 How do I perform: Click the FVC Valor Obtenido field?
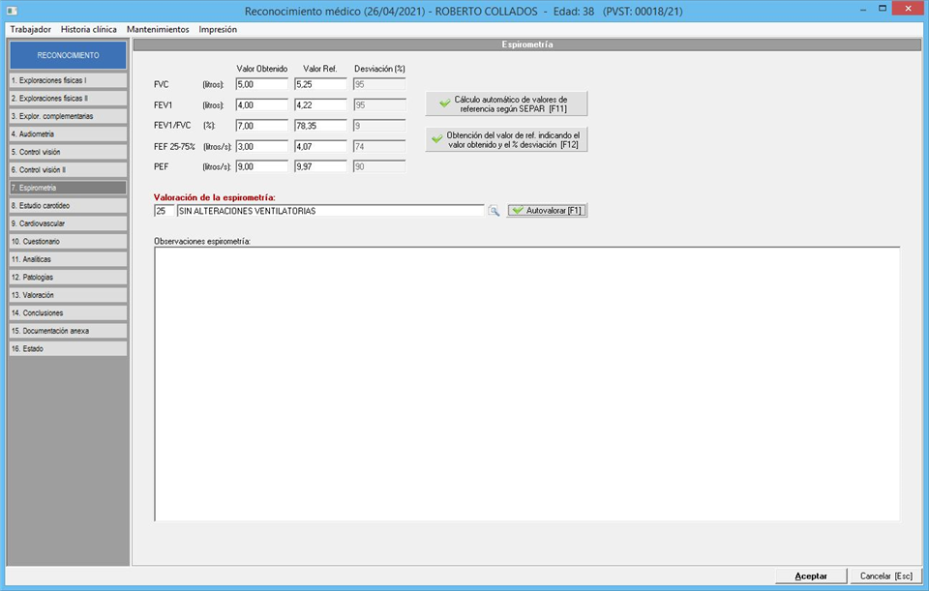[x=262, y=84]
